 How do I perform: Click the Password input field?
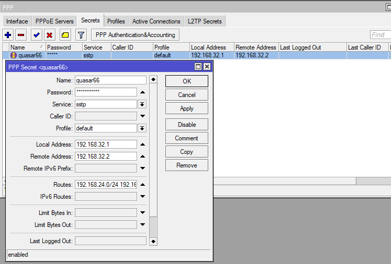pos(106,92)
